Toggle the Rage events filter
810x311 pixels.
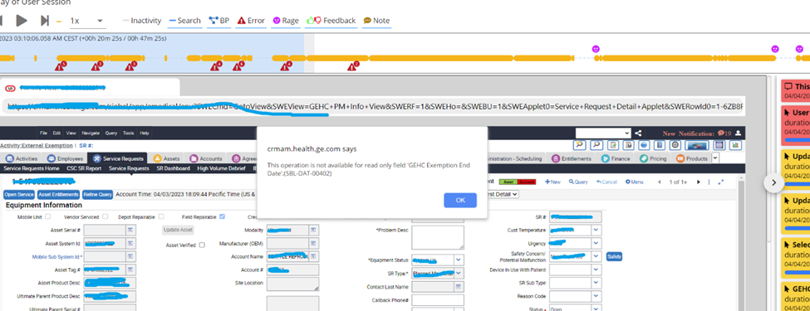pos(286,21)
